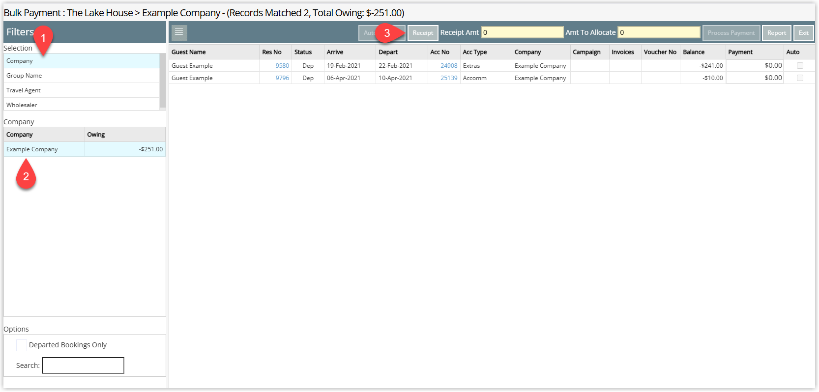This screenshot has height=392, width=819.
Task: Open reservation number 9796
Action: pos(282,78)
